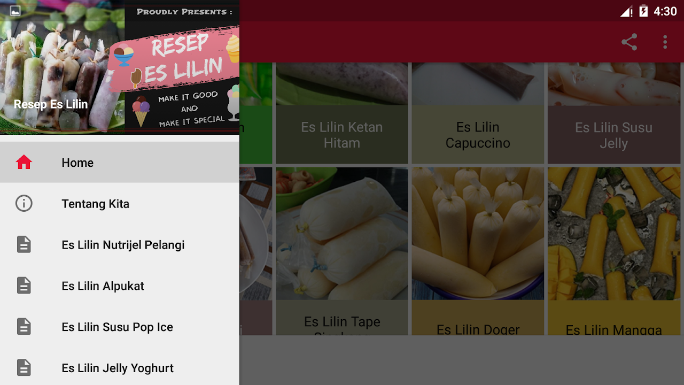The height and width of the screenshot is (385, 684).
Task: Click the document icon beside Es Lilin Nutrijel Pelangi
Action: pyautogui.click(x=24, y=245)
